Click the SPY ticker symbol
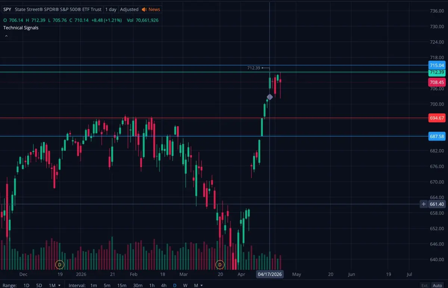This screenshot has height=288, width=448. click(x=7, y=9)
